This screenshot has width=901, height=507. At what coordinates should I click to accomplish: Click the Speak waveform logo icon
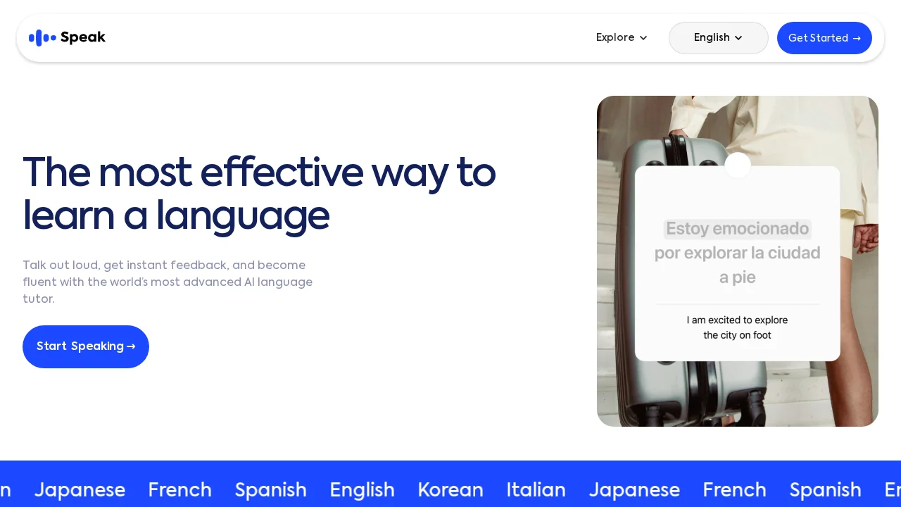pyautogui.click(x=42, y=37)
